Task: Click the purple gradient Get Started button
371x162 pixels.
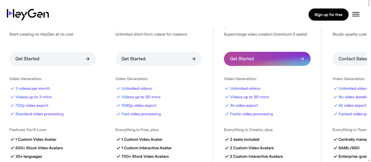Action: click(267, 59)
